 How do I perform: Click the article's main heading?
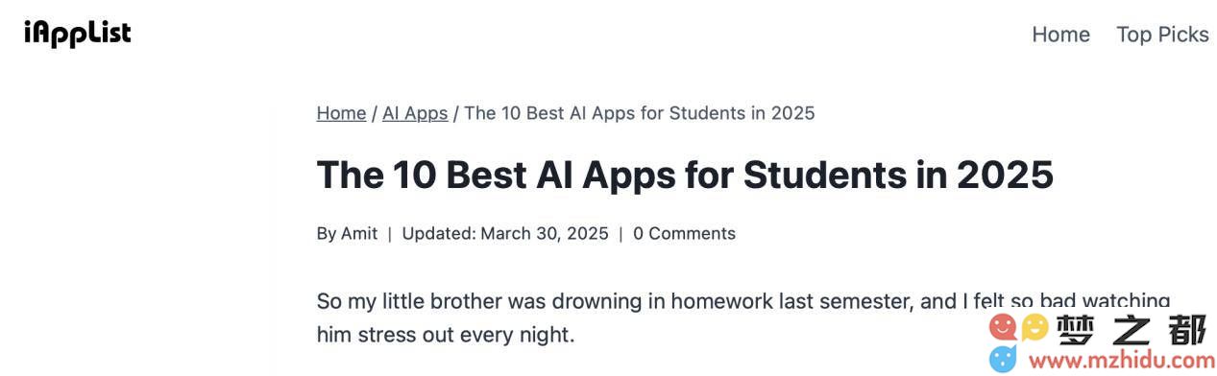[x=685, y=175]
